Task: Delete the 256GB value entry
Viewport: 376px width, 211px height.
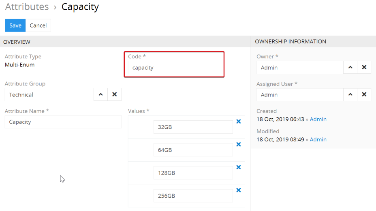Action: (x=238, y=190)
